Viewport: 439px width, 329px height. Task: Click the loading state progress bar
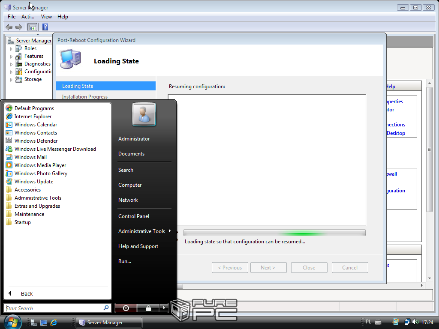274,233
